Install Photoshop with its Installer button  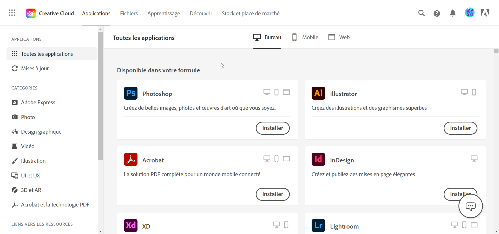(x=273, y=128)
